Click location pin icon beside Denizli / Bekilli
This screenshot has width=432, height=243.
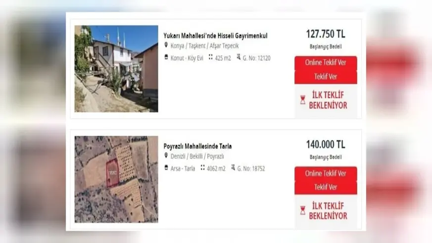166,155
